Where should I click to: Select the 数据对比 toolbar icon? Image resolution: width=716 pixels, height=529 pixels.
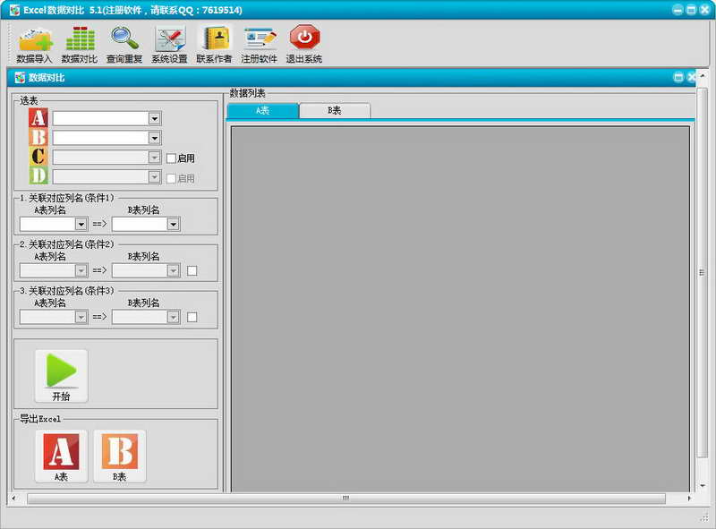pyautogui.click(x=80, y=45)
